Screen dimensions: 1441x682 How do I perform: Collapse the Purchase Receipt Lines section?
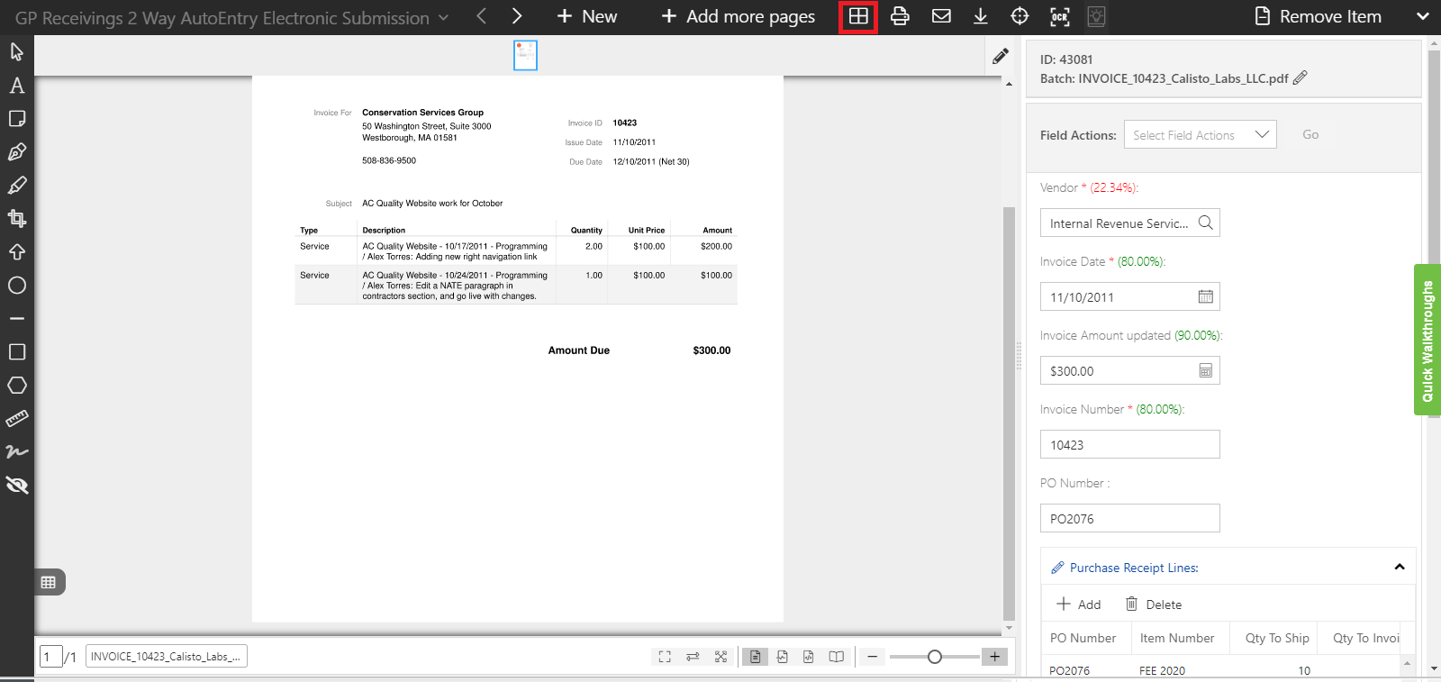pos(1400,568)
